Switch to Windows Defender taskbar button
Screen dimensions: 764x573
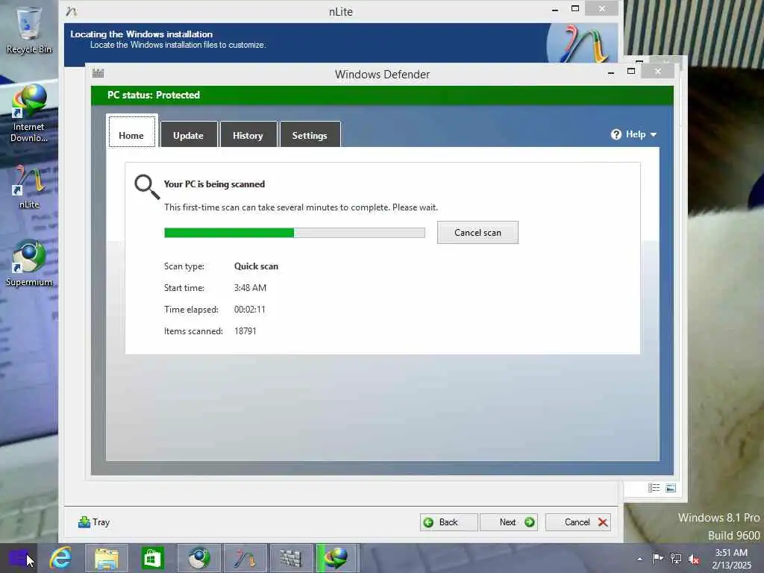tap(291, 558)
